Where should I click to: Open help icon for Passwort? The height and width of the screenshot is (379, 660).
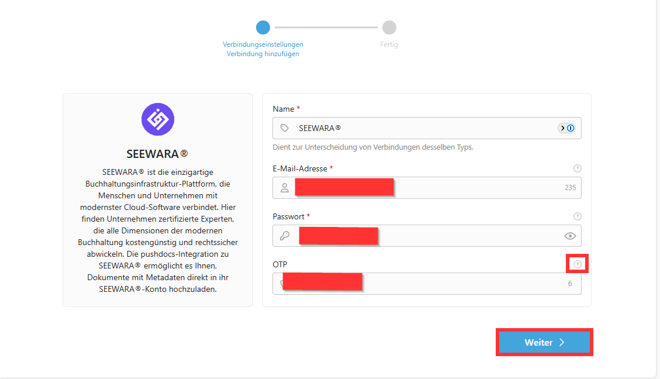(578, 216)
